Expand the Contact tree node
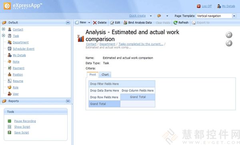240x145 pixels. click(3, 29)
